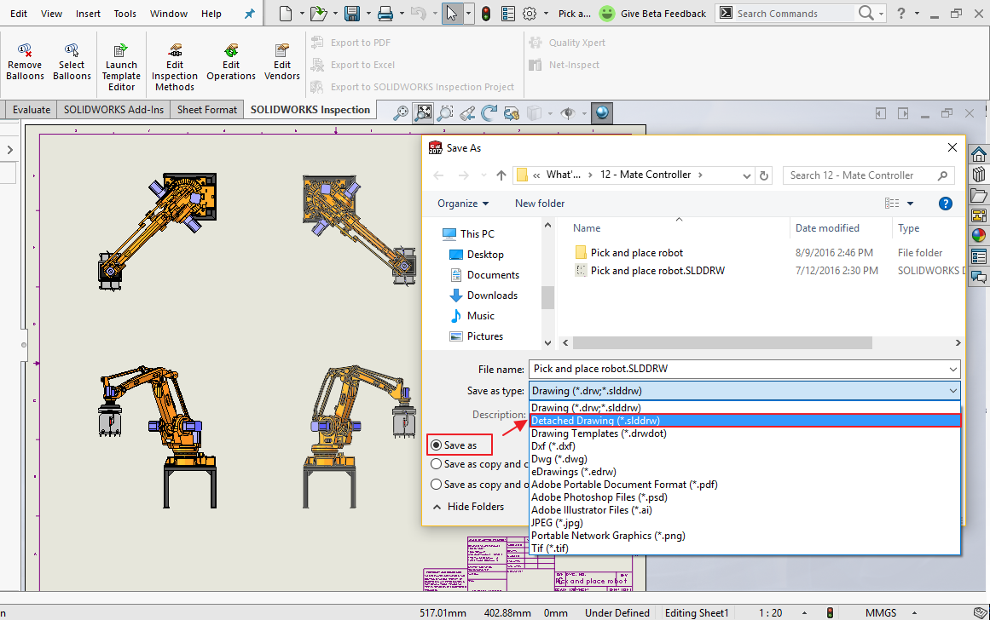Expand the Save as type combo box
Viewport: 990px width, 620px height.
coord(744,391)
